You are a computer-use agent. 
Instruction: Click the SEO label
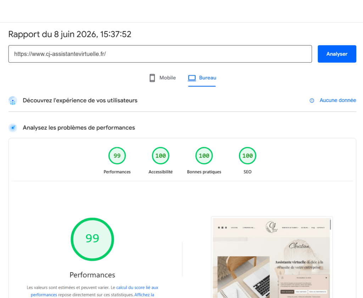click(247, 172)
